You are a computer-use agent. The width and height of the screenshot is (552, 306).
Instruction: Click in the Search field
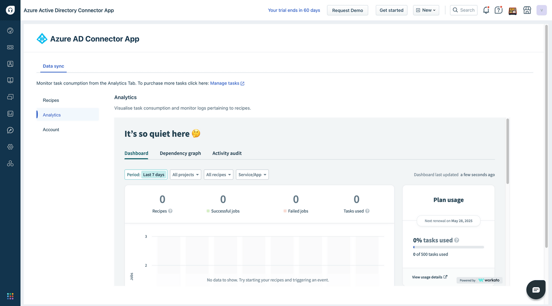[x=464, y=10]
